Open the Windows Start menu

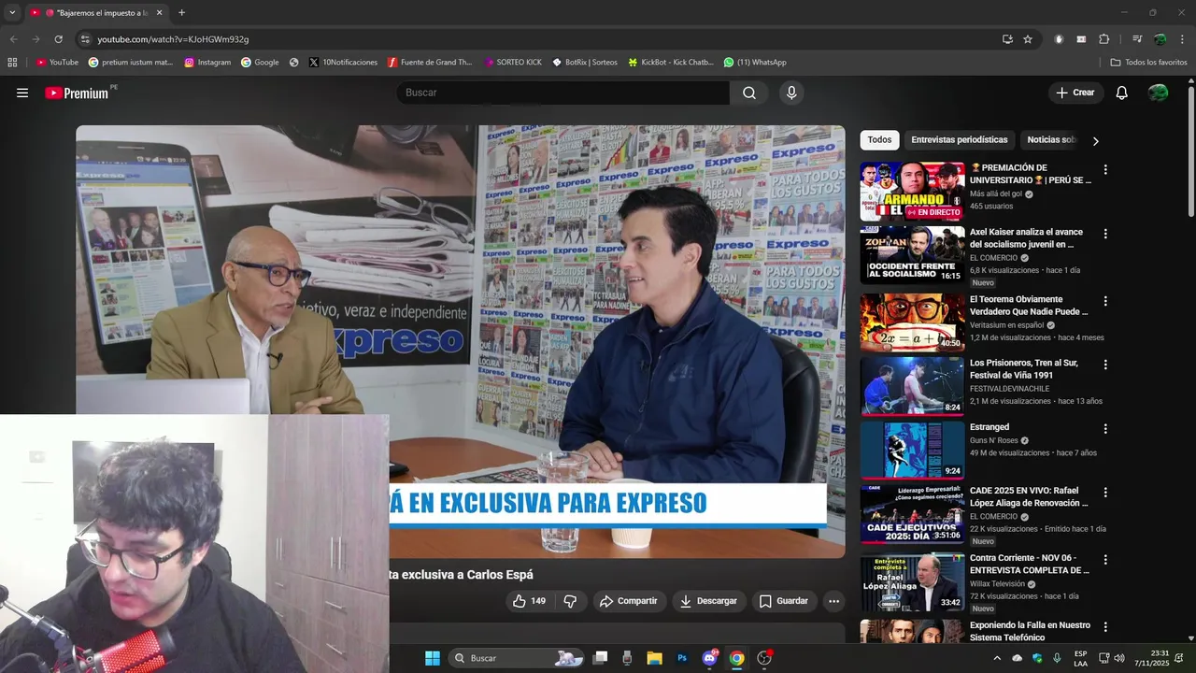click(x=433, y=658)
